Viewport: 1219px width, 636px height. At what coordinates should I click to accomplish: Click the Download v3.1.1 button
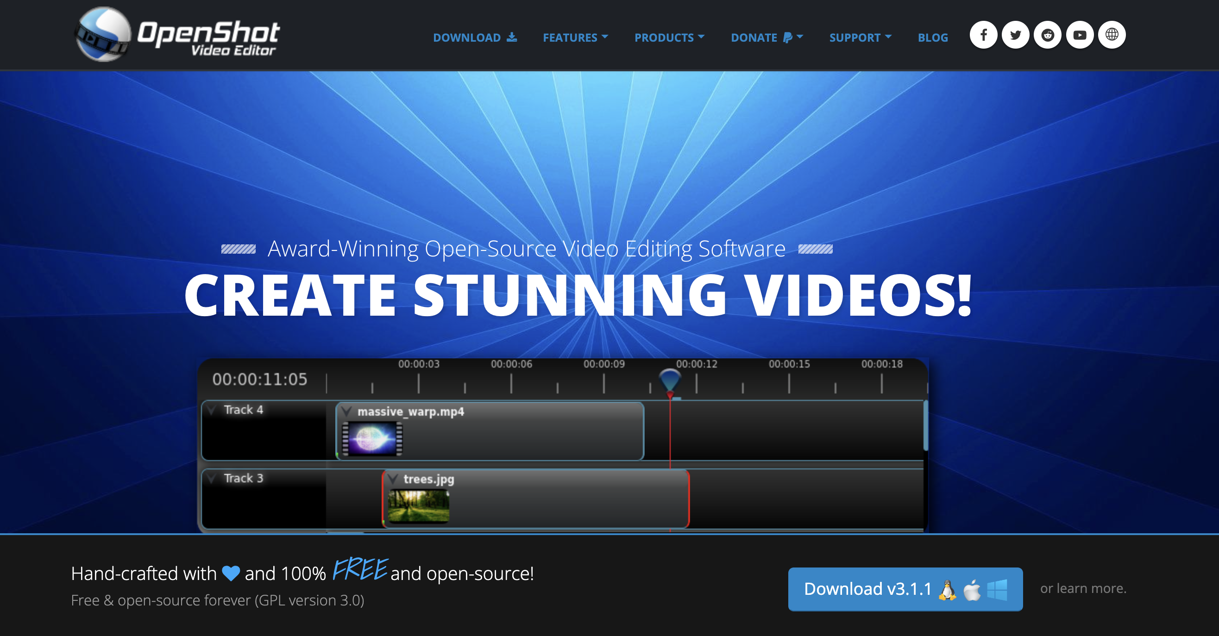905,589
